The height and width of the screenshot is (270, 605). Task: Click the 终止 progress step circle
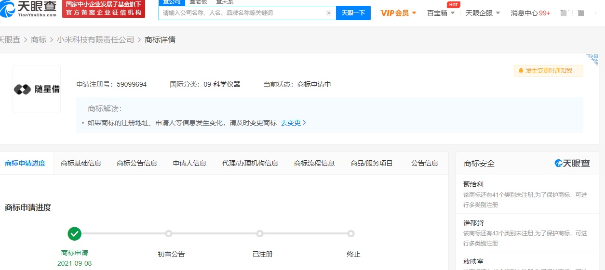coord(351,234)
